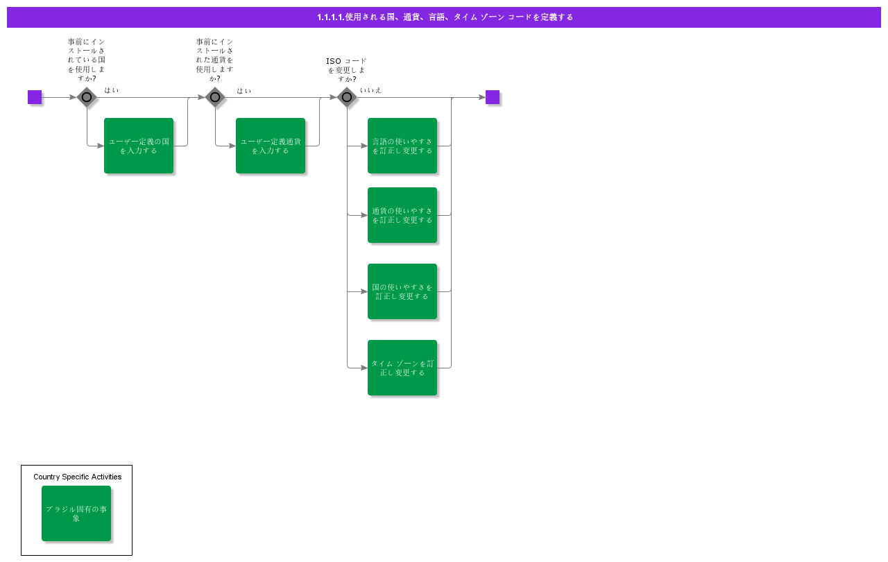The height and width of the screenshot is (562, 888).
Task: Click the 事前にインストールされた通貨 question text
Action: tap(215, 60)
